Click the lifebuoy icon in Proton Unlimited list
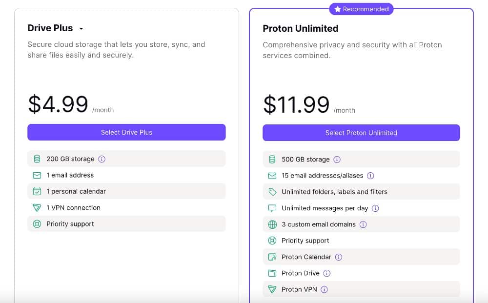488x303 pixels. [272, 241]
